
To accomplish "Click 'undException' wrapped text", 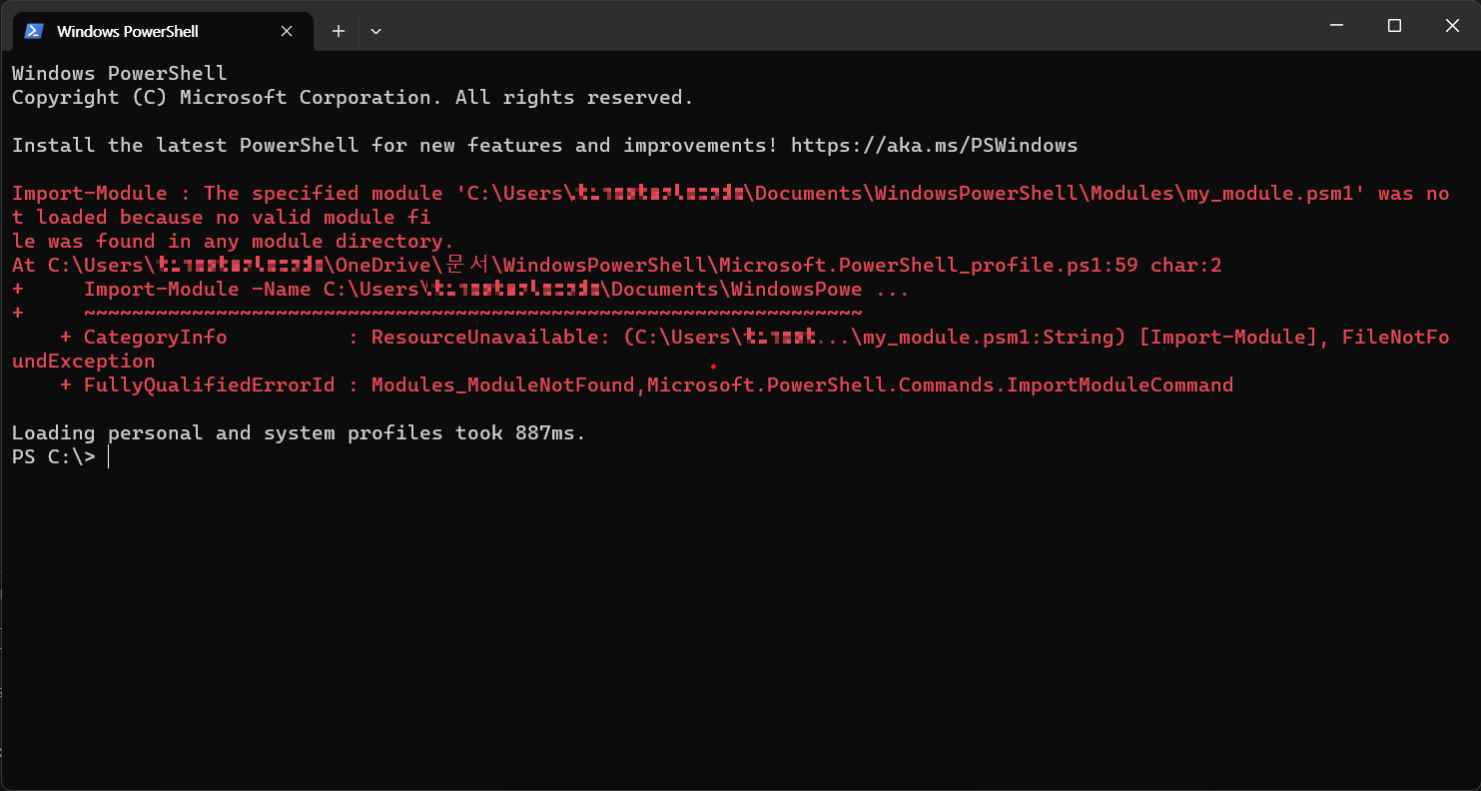I will [x=83, y=361].
